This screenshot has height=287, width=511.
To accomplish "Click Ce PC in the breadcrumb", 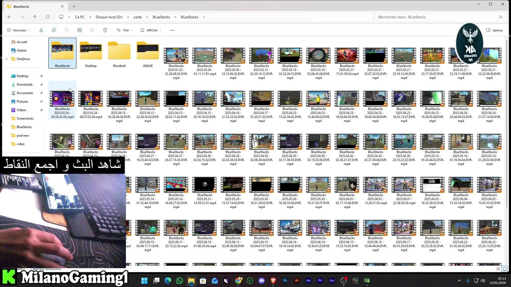I will pos(80,17).
